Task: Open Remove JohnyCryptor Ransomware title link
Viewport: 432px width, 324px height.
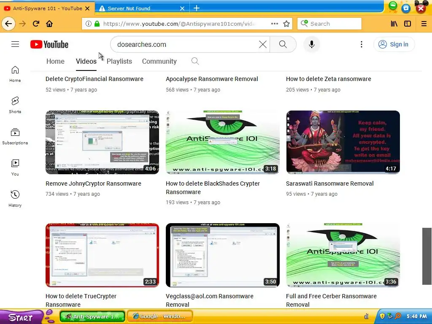Action: point(93,184)
